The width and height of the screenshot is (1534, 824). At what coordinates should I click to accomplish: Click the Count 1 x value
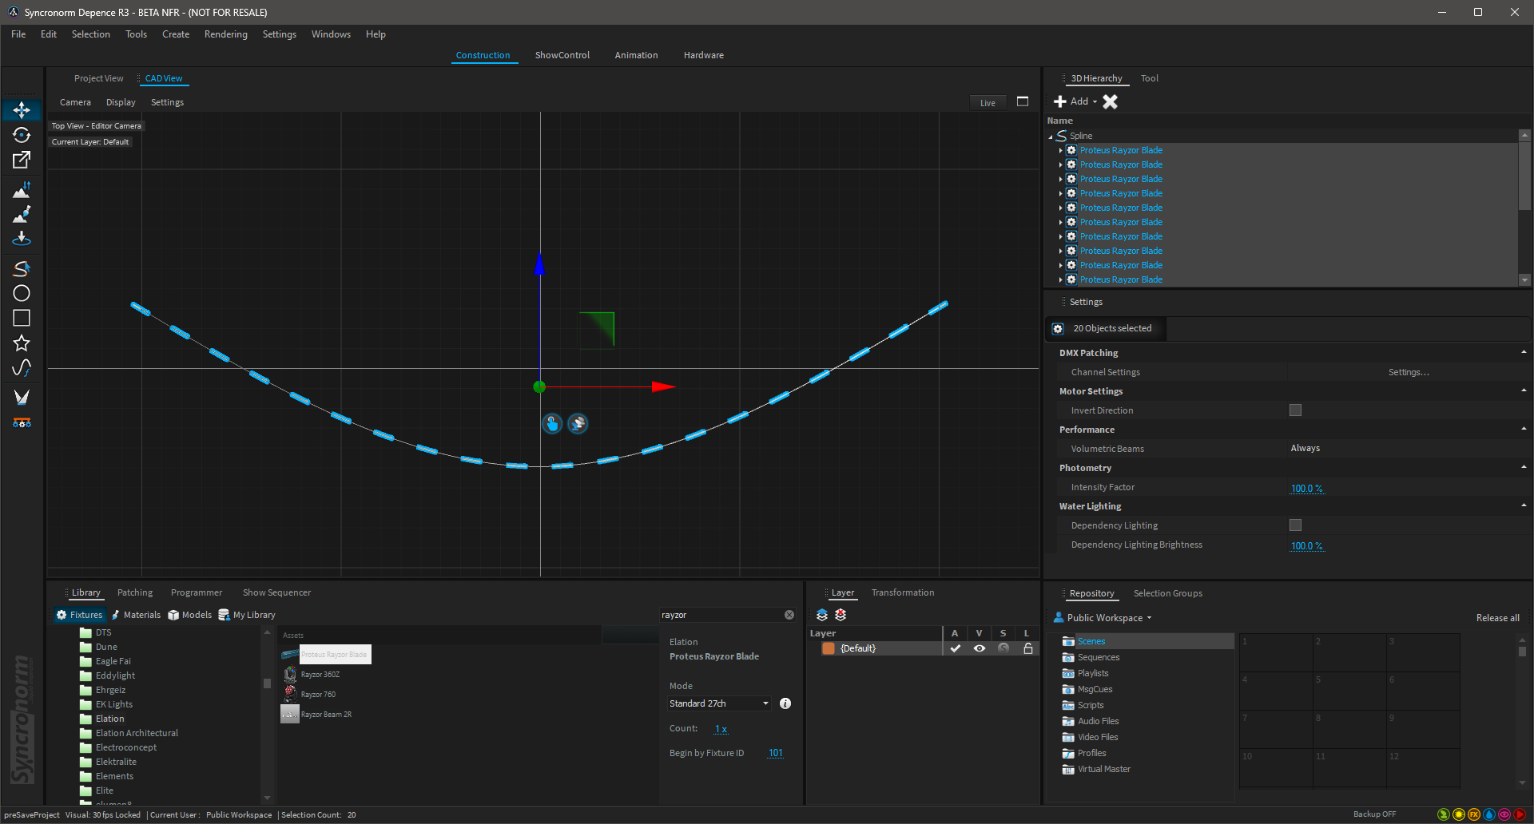pos(721,729)
